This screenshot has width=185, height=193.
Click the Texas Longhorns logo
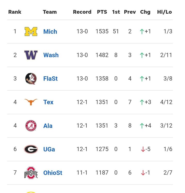[x=31, y=102]
